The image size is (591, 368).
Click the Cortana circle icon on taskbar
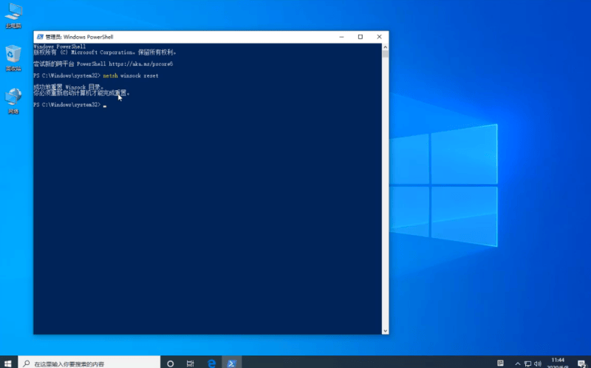(x=171, y=363)
